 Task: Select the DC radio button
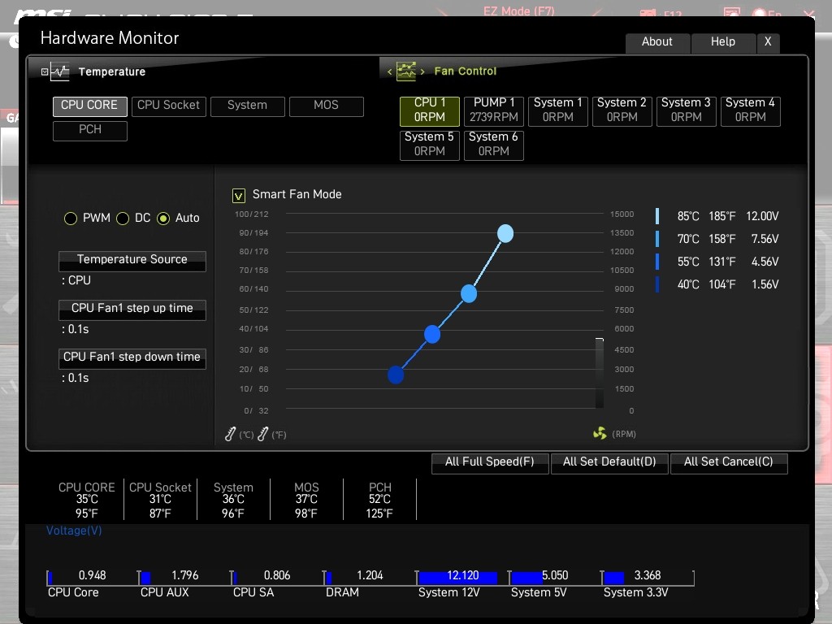(123, 219)
